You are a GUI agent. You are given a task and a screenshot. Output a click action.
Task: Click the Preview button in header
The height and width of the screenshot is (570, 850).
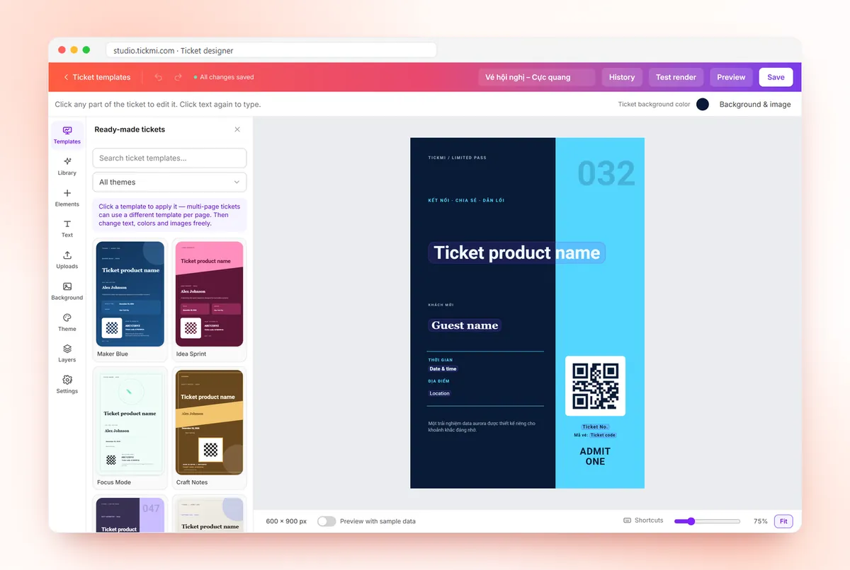(731, 77)
